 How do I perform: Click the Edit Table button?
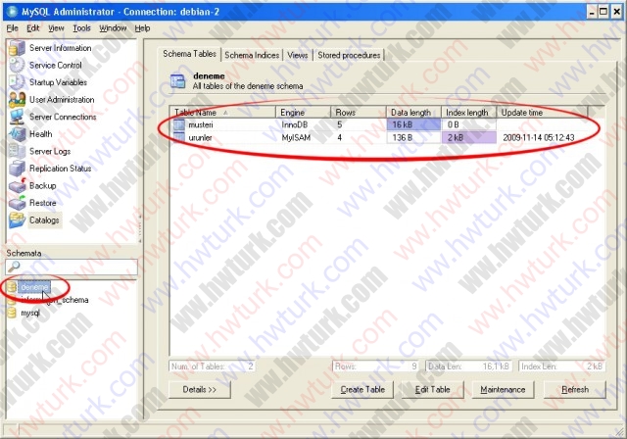click(433, 389)
